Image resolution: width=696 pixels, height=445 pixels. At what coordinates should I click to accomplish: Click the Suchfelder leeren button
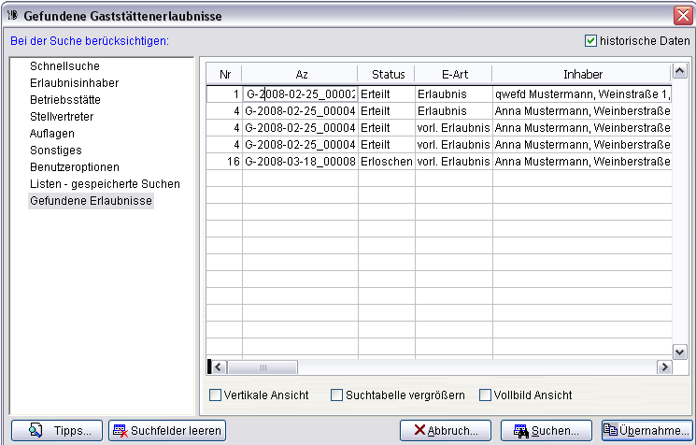[x=167, y=431]
